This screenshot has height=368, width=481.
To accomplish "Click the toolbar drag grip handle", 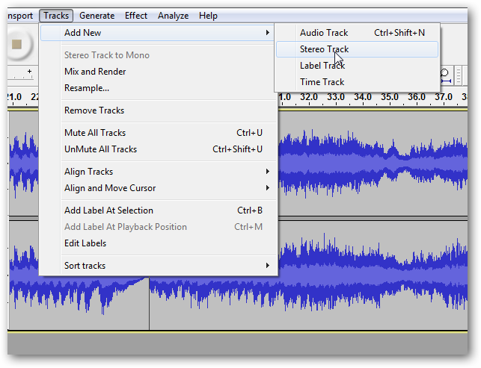I will (x=459, y=75).
